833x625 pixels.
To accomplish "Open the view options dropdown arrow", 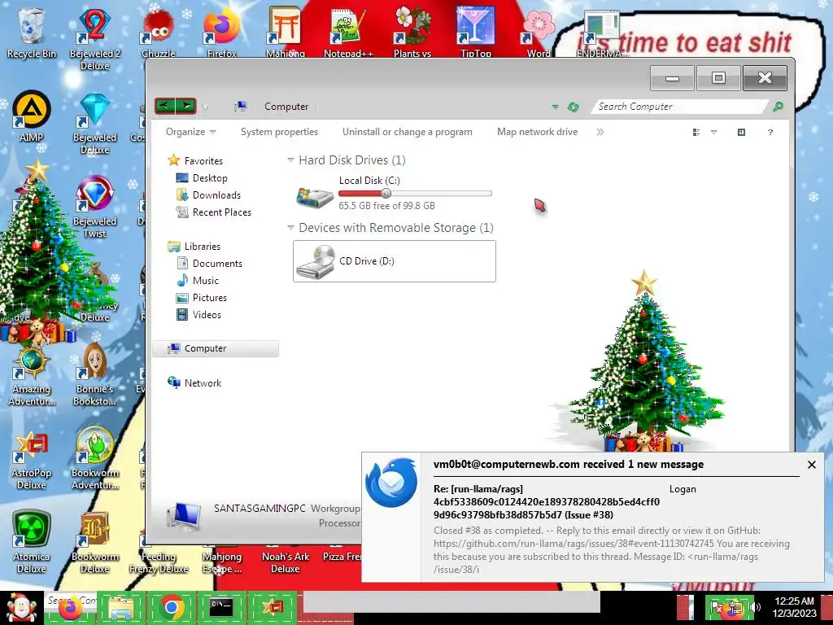I will (x=713, y=133).
